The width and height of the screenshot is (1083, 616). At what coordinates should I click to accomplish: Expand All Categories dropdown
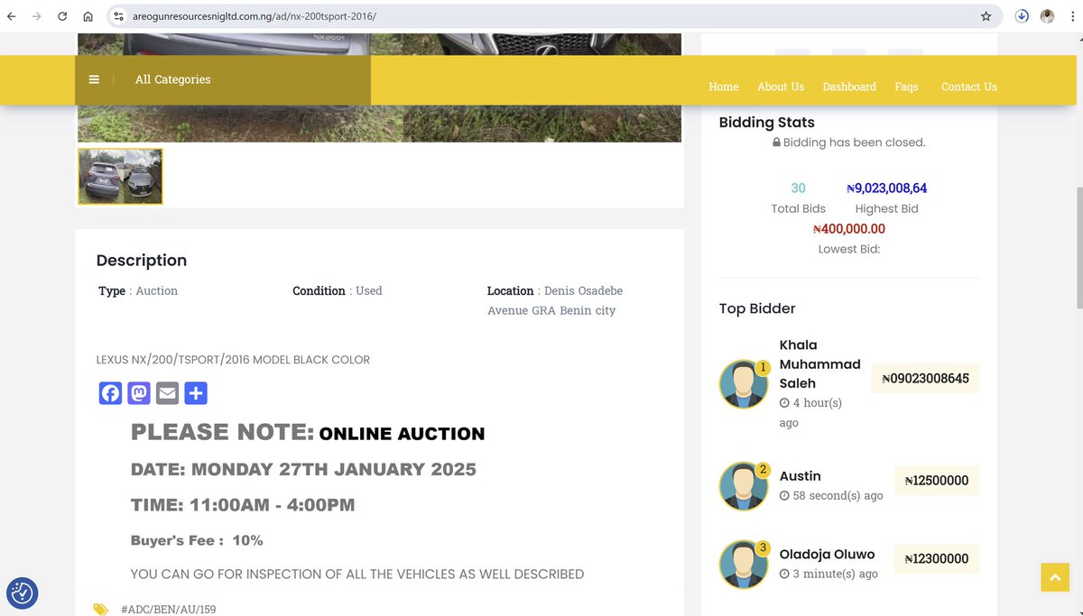pos(172,79)
